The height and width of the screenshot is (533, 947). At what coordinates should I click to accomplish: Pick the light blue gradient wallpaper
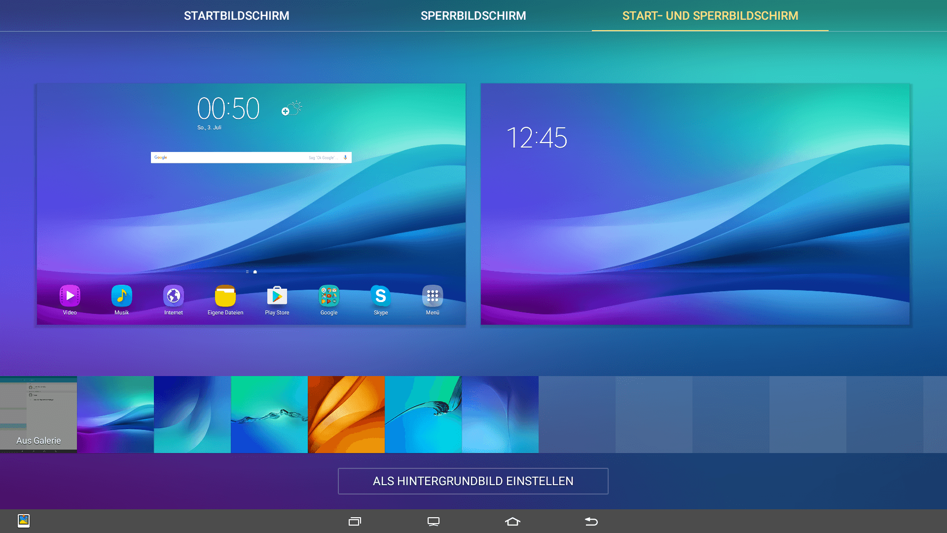pyautogui.click(x=500, y=415)
